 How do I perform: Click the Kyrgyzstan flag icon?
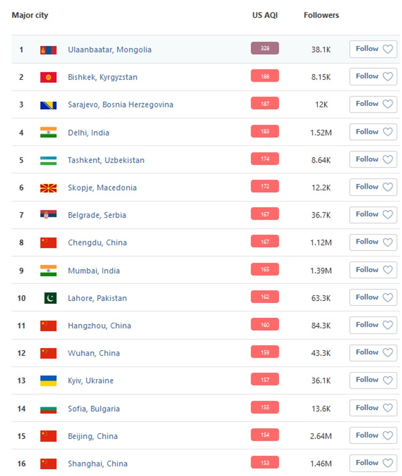click(48, 77)
